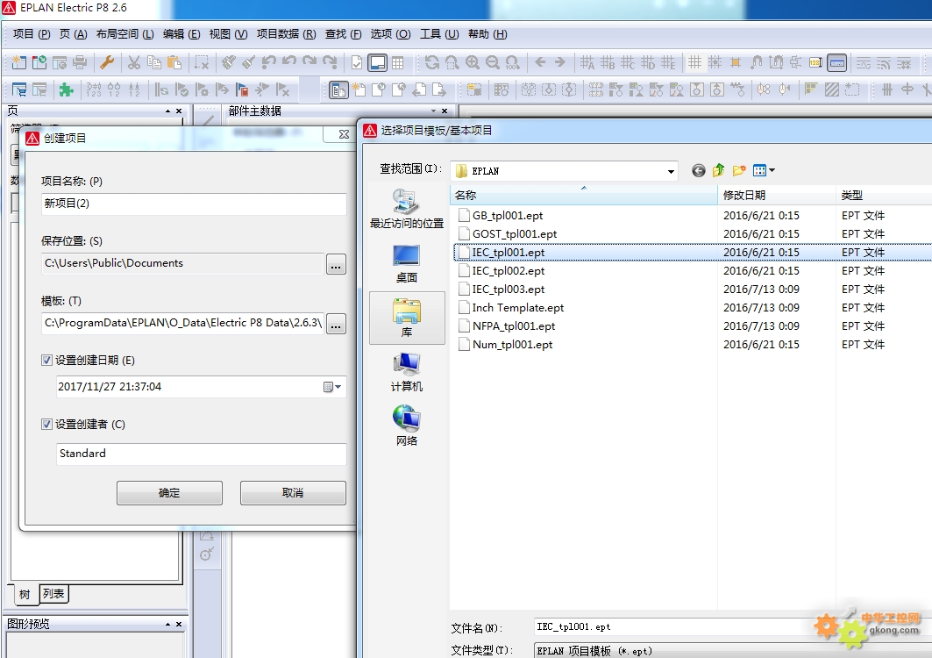Screen dimensions: 932x658
Task: Open Recent Places in file dialog sidebar
Action: tap(407, 209)
